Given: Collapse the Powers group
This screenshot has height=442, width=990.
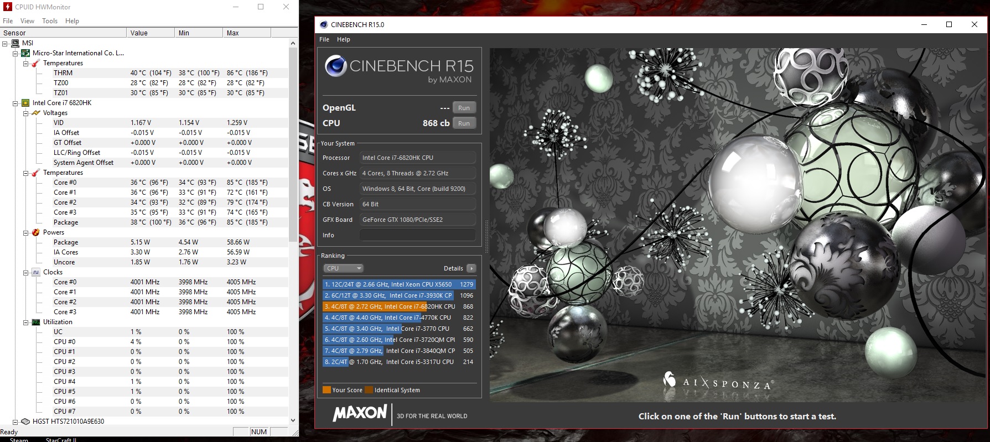Looking at the screenshot, I should point(26,232).
